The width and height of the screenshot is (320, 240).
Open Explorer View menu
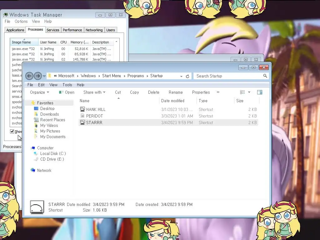[x=53, y=85]
